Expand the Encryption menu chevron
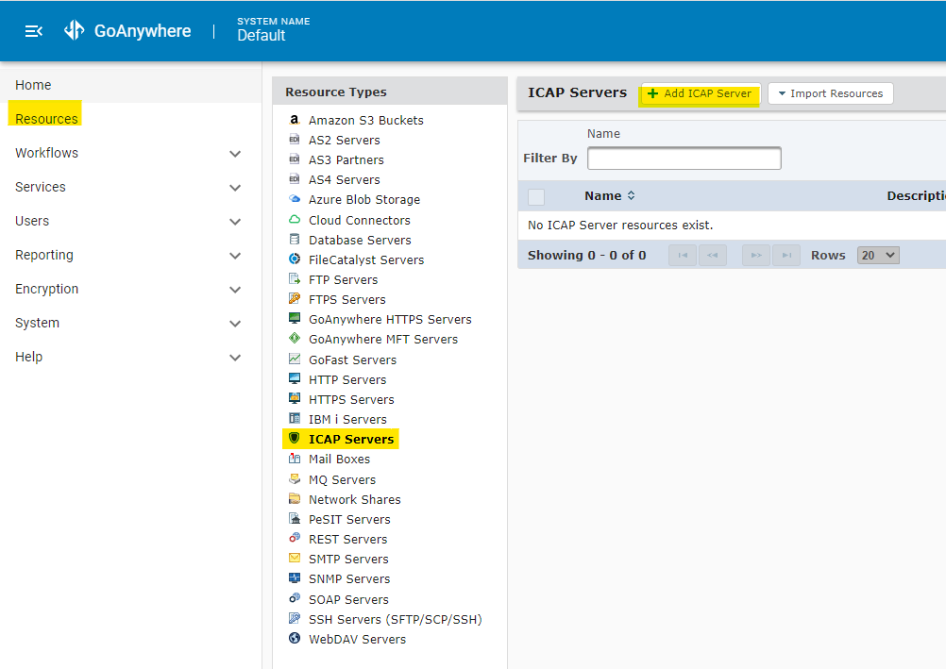Image resolution: width=946 pixels, height=669 pixels. (x=235, y=290)
